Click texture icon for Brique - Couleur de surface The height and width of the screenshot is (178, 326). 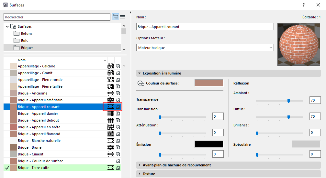[118, 161]
